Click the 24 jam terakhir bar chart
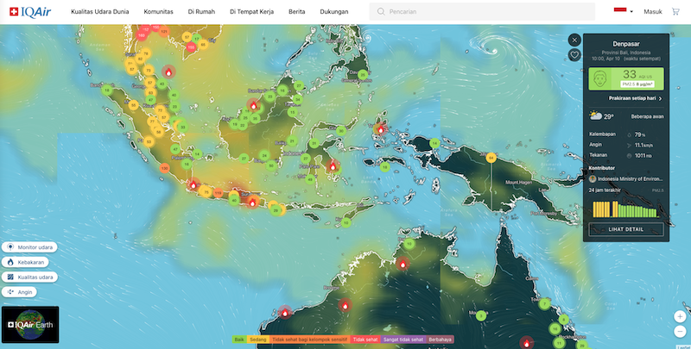The height and width of the screenshot is (349, 691). pyautogui.click(x=625, y=209)
